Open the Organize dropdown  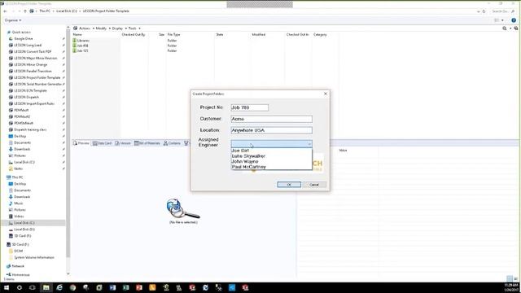point(13,20)
